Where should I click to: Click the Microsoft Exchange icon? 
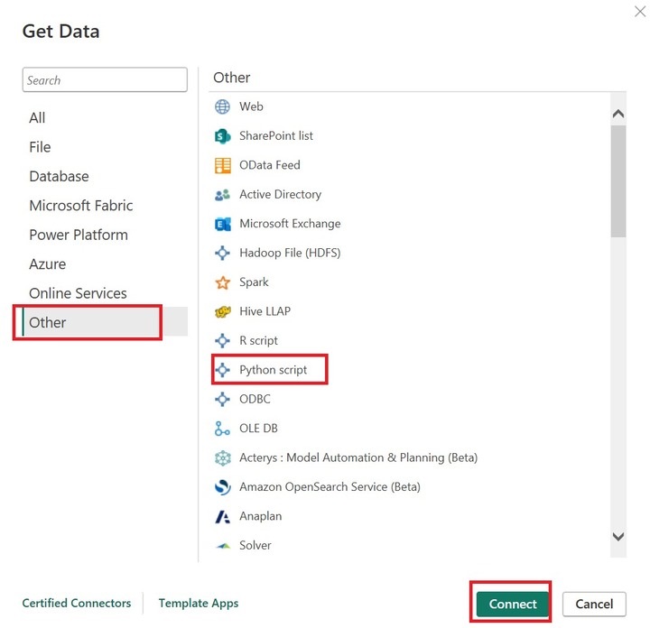(223, 224)
